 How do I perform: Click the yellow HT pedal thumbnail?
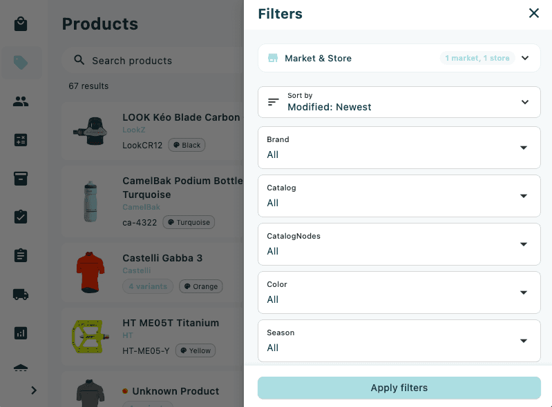90,337
